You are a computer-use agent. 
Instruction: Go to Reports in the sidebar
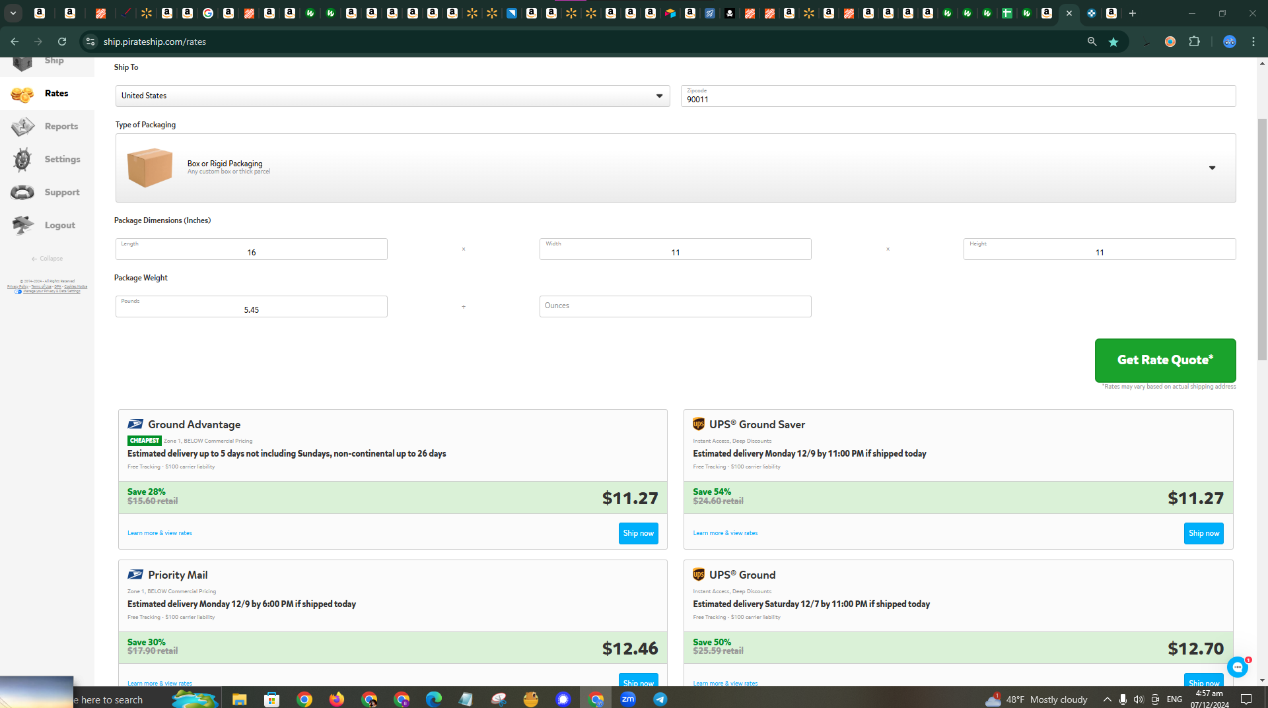47,127
